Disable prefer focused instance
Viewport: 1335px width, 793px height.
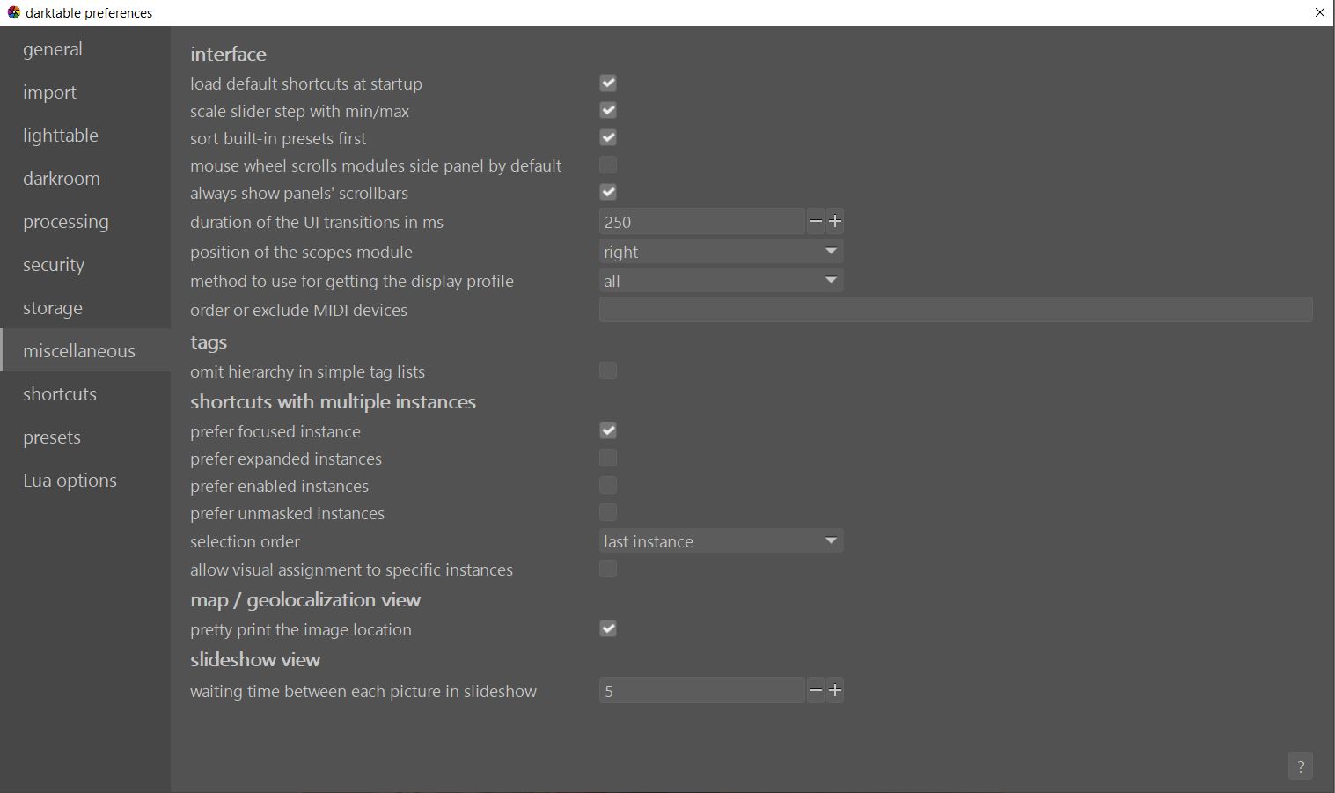pyautogui.click(x=608, y=430)
